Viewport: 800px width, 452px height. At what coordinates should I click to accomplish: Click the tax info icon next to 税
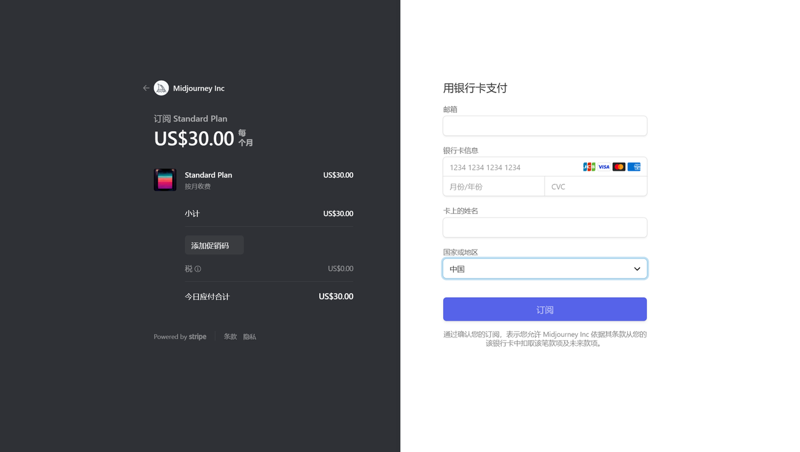click(198, 269)
